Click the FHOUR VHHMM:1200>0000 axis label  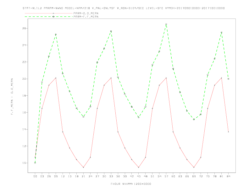(x=131, y=184)
